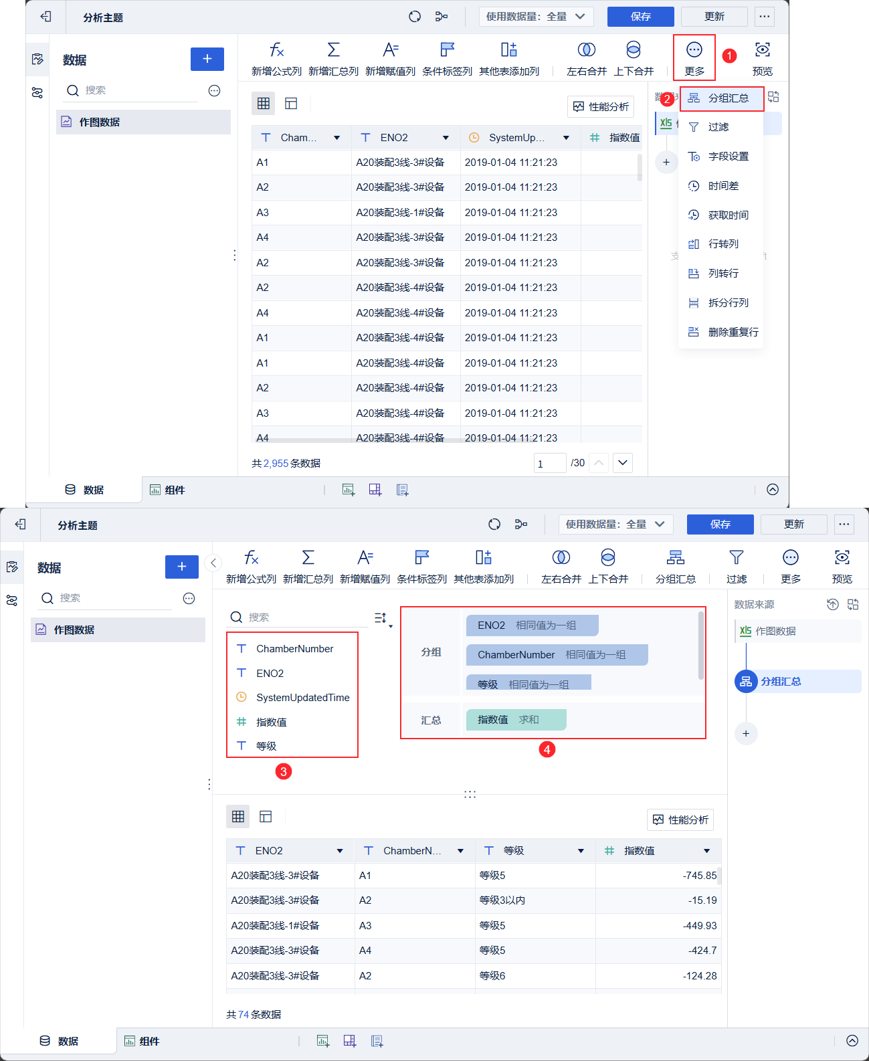Open 使用数据量 全量 dropdown in top window
The width and height of the screenshot is (869, 1061).
[x=535, y=17]
